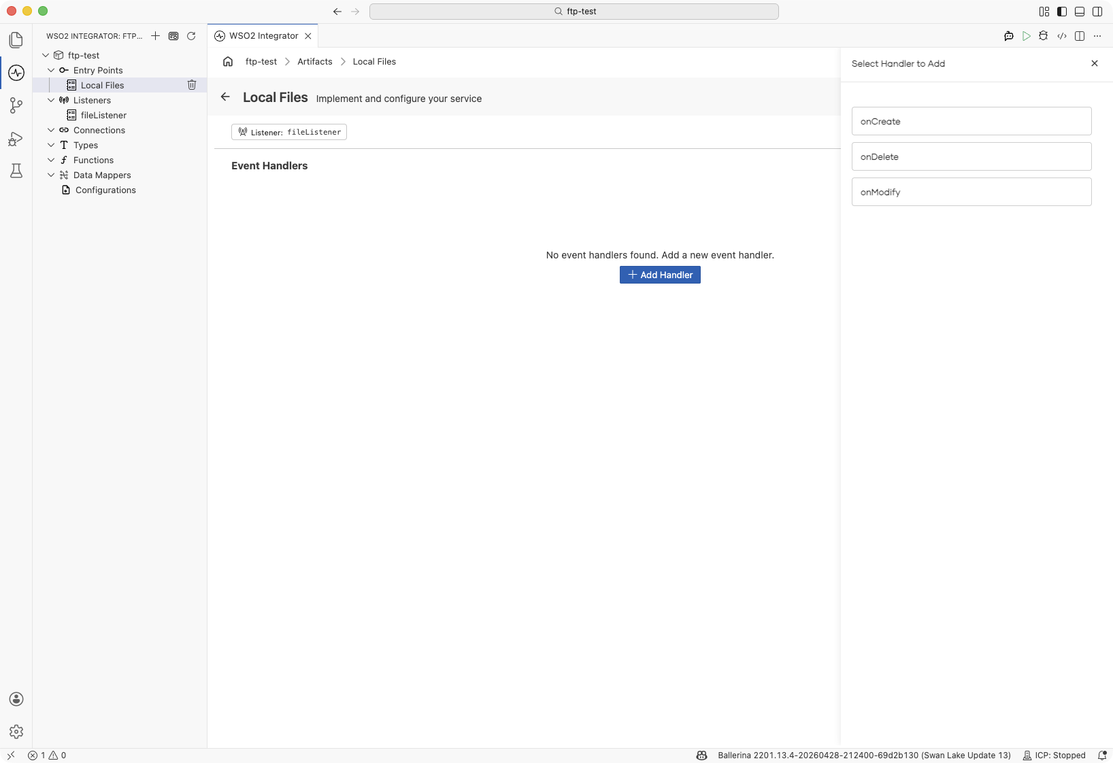This screenshot has height=763, width=1113.
Task: Click the Copilot status bar icon
Action: point(702,756)
